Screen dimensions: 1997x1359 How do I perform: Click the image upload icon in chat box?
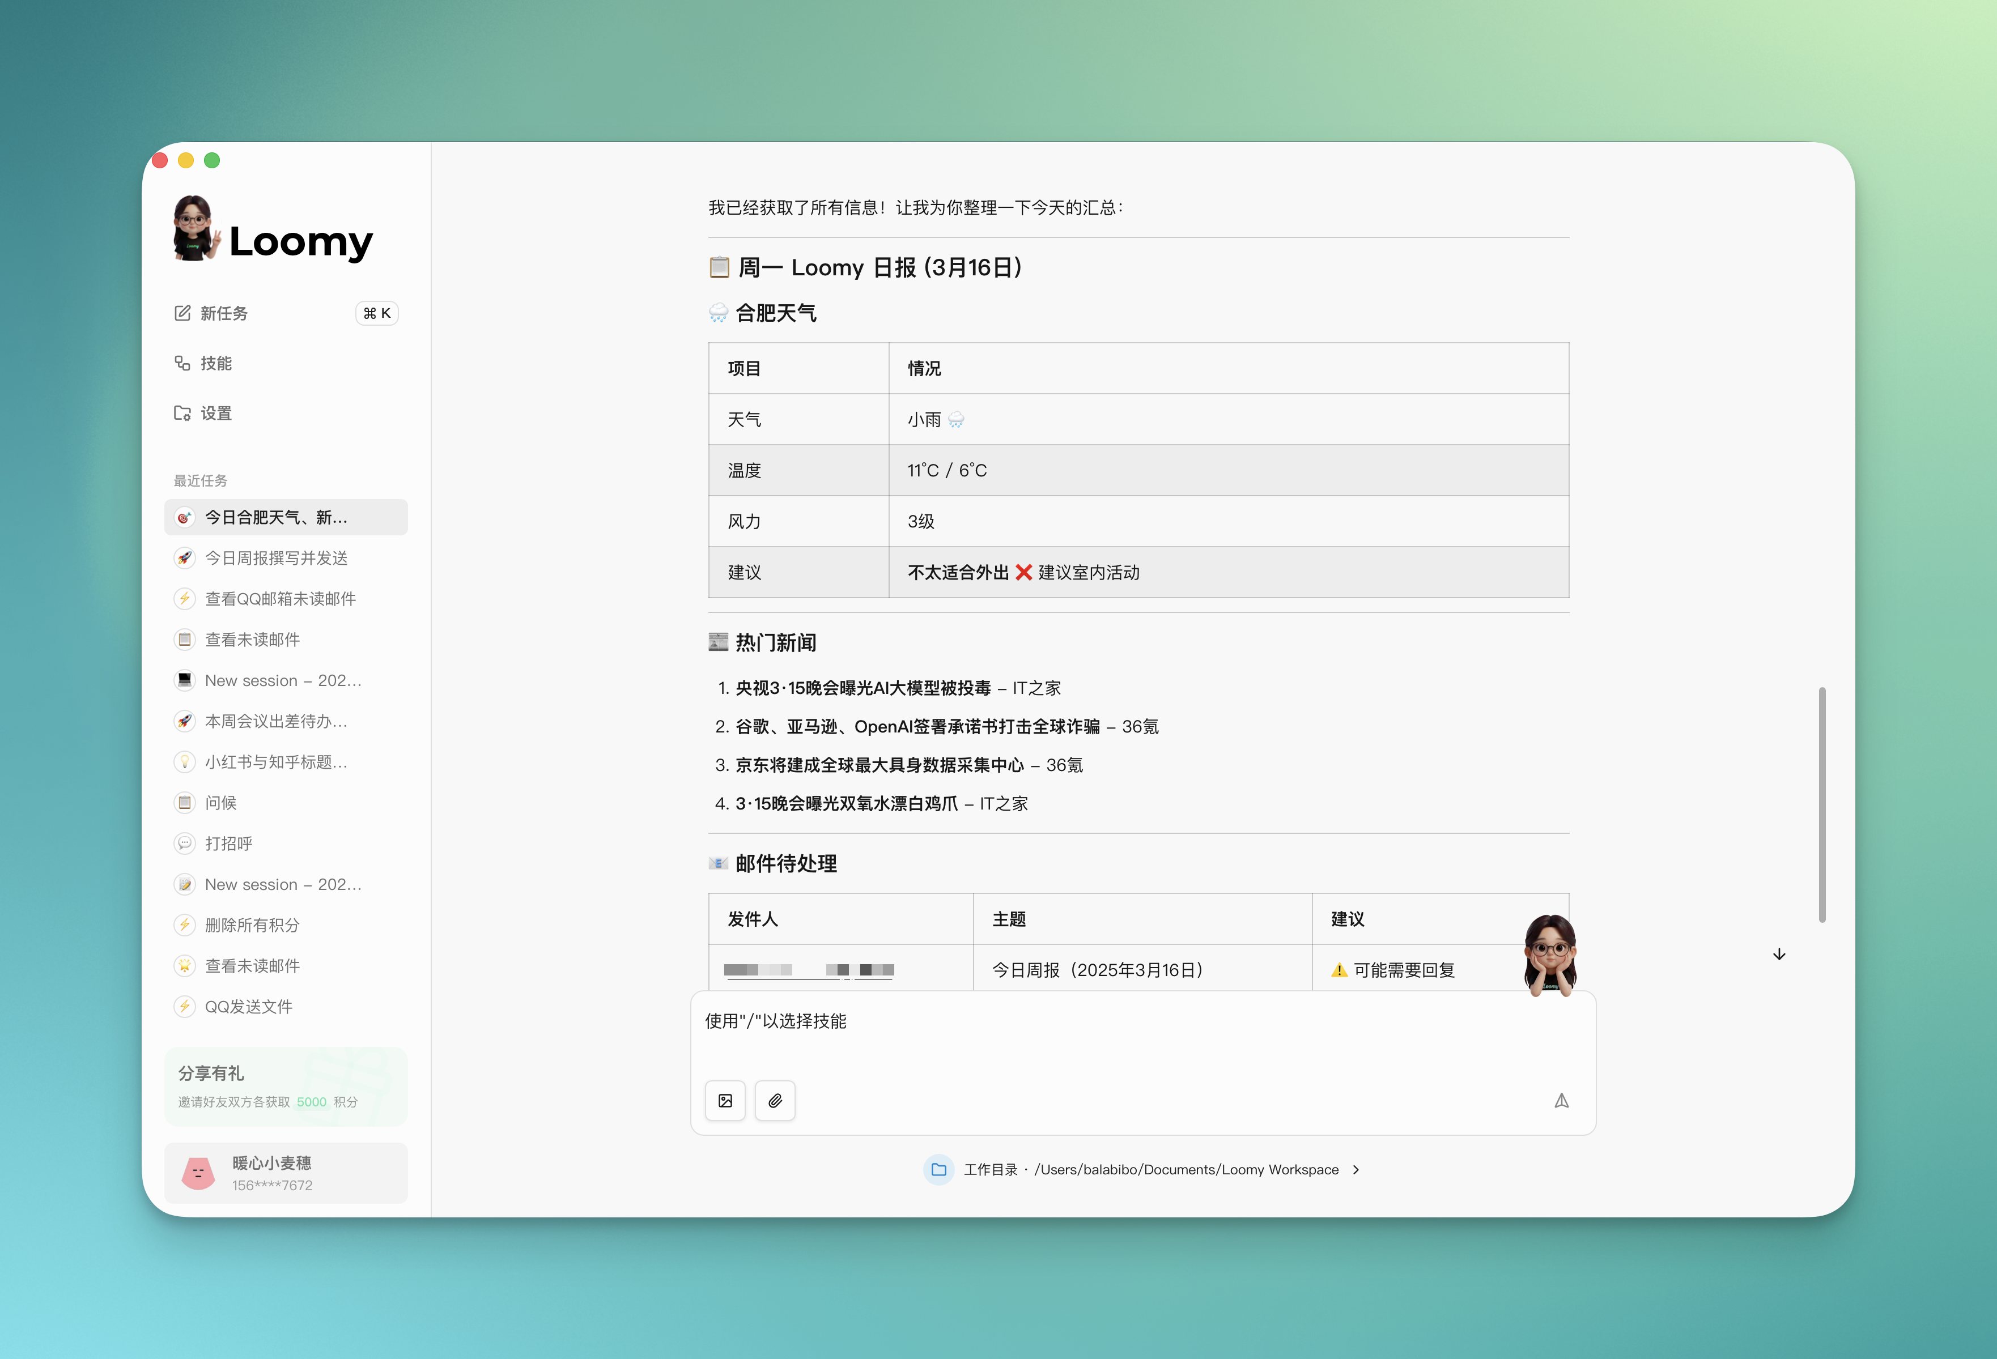(725, 1101)
